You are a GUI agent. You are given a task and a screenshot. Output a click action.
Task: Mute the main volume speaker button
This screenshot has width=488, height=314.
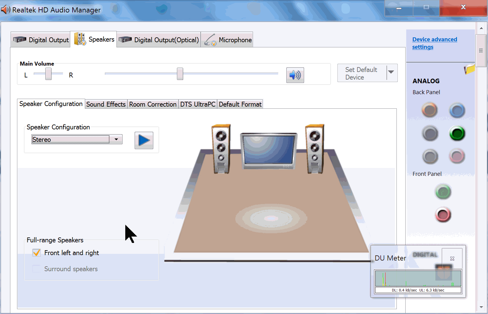point(295,75)
